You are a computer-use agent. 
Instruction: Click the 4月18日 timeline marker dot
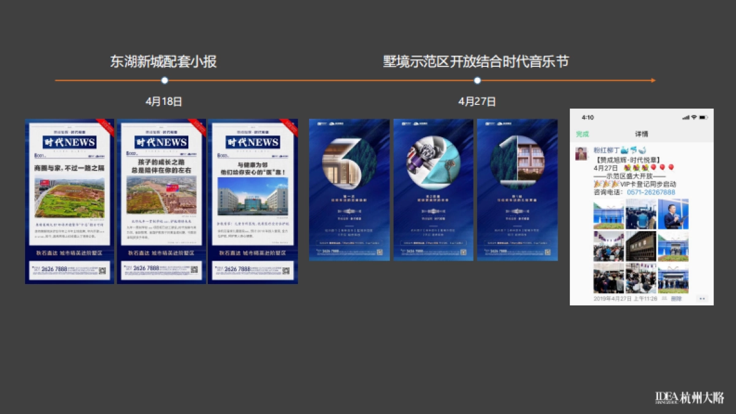pos(164,79)
